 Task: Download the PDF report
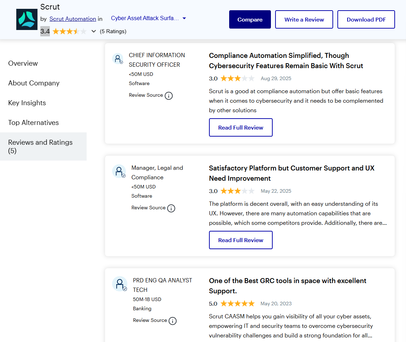pos(366,19)
